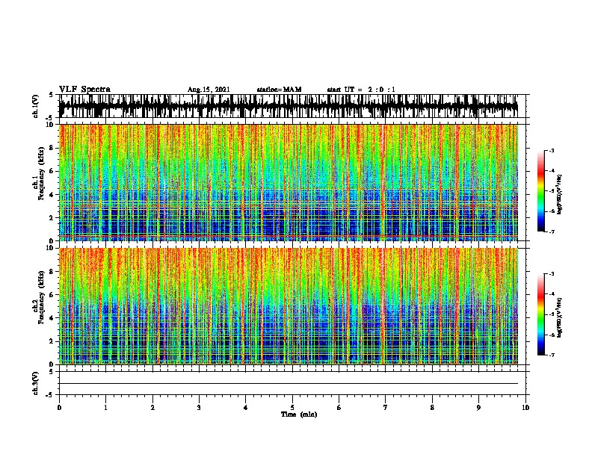Click the ch.1 colorbar 'log(PSD)(V²/Hz)' label
This screenshot has width=592, height=457.
[x=560, y=194]
